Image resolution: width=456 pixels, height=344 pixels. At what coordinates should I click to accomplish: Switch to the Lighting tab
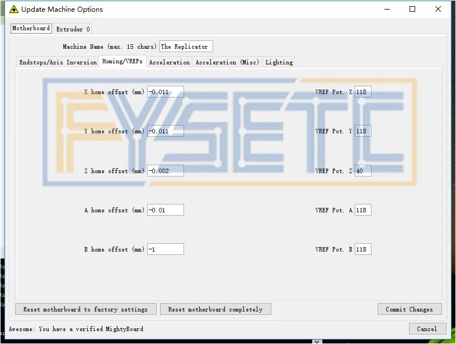tap(279, 62)
